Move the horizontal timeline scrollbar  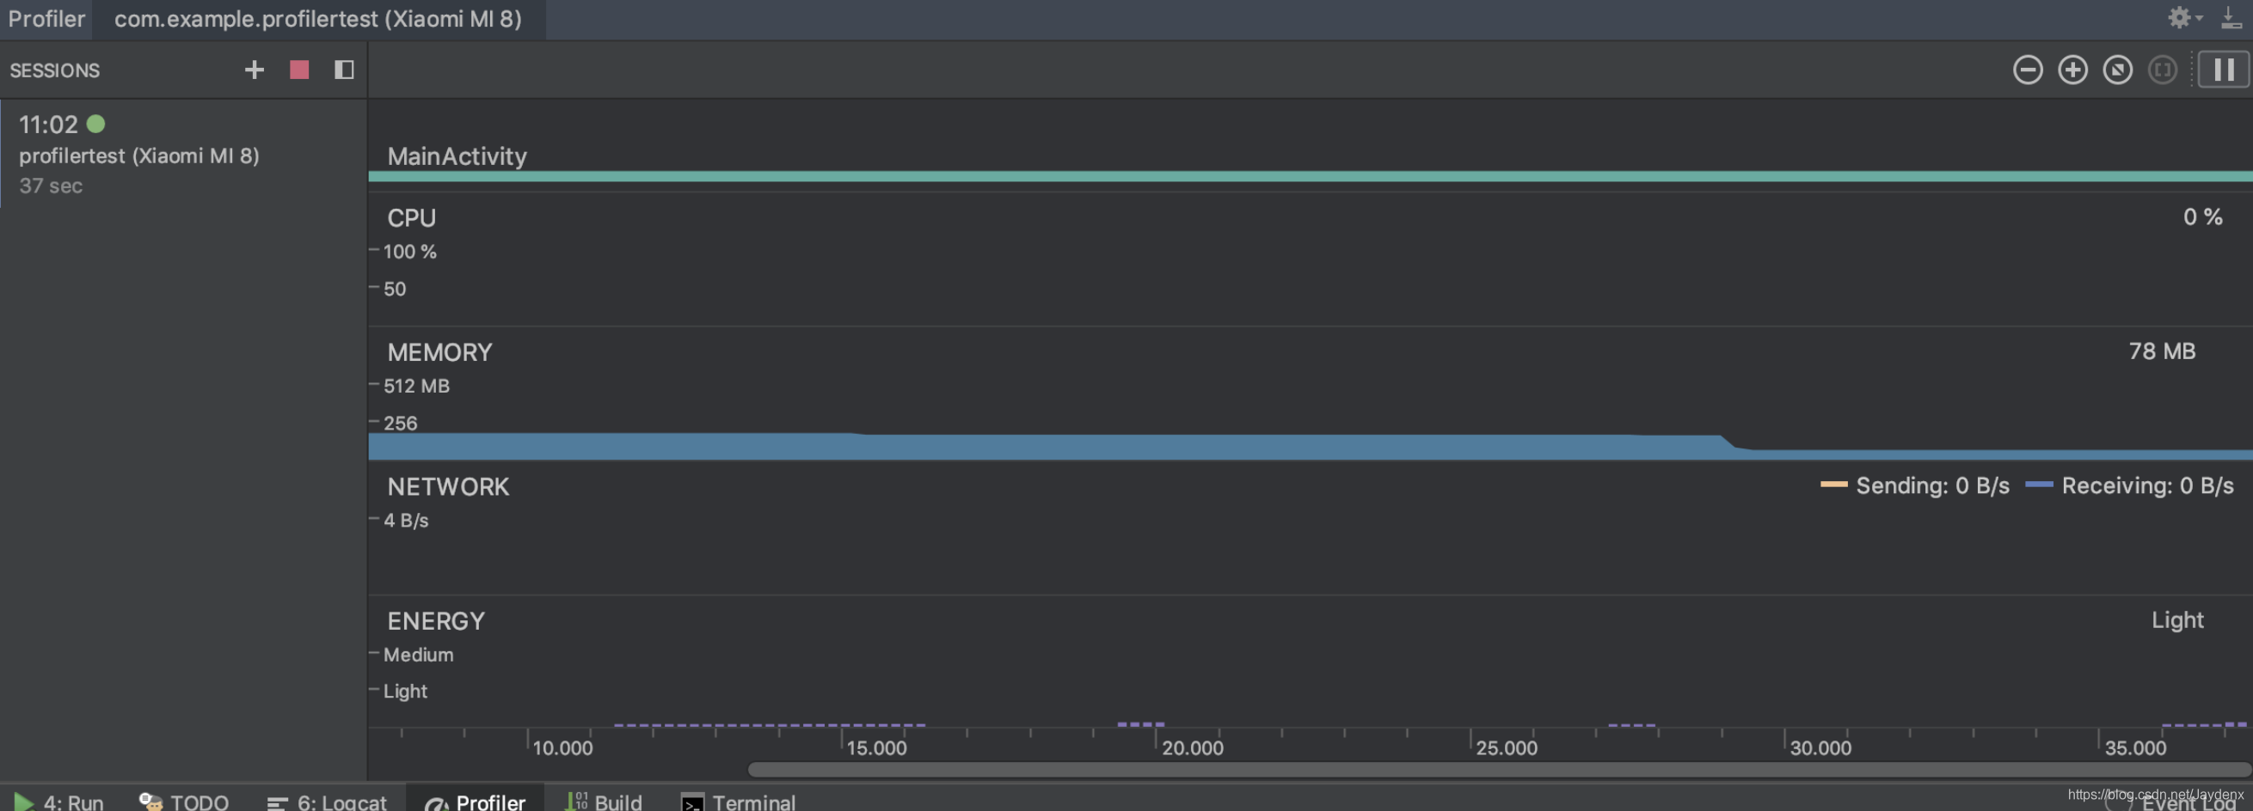[1498, 770]
